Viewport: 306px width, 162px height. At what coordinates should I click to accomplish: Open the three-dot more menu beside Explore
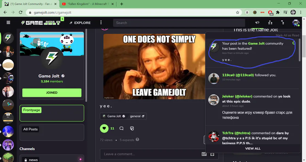coord(101,23)
